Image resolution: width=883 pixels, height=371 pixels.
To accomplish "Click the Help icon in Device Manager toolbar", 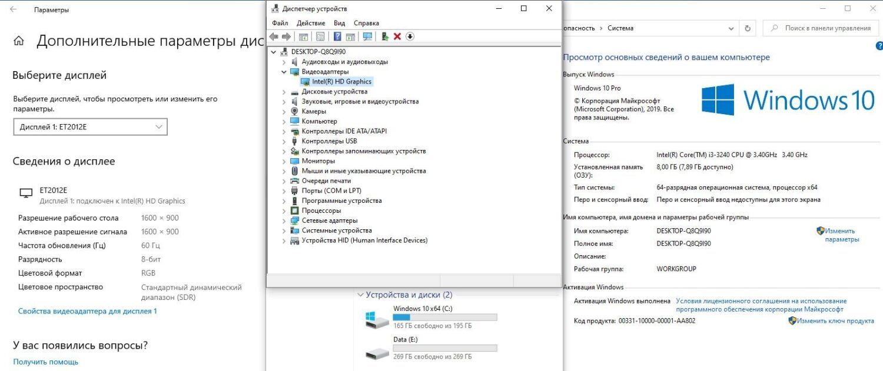I will point(338,36).
